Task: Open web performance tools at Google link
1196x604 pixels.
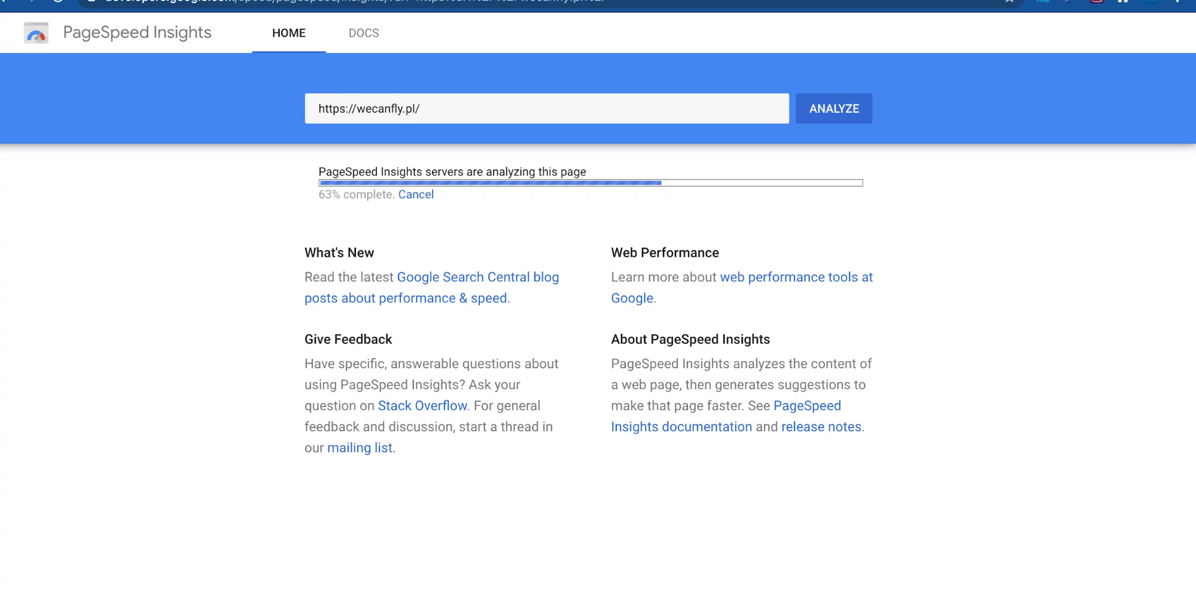Action: (x=742, y=287)
